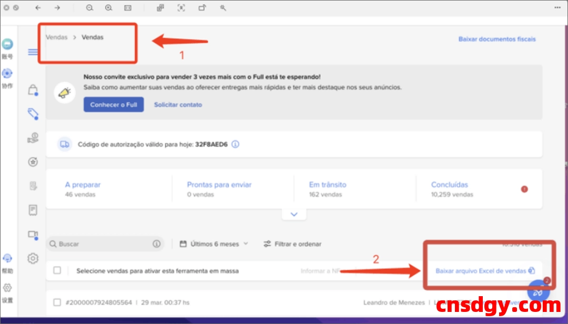This screenshot has width=568, height=324.
Task: Click the back arrow in top toolbar
Action: coord(38,8)
